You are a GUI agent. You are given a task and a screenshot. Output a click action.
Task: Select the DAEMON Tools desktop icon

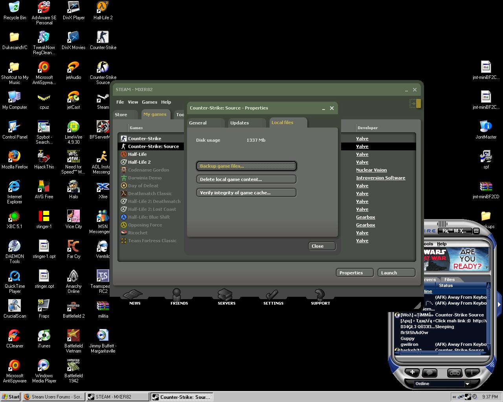pyautogui.click(x=15, y=251)
